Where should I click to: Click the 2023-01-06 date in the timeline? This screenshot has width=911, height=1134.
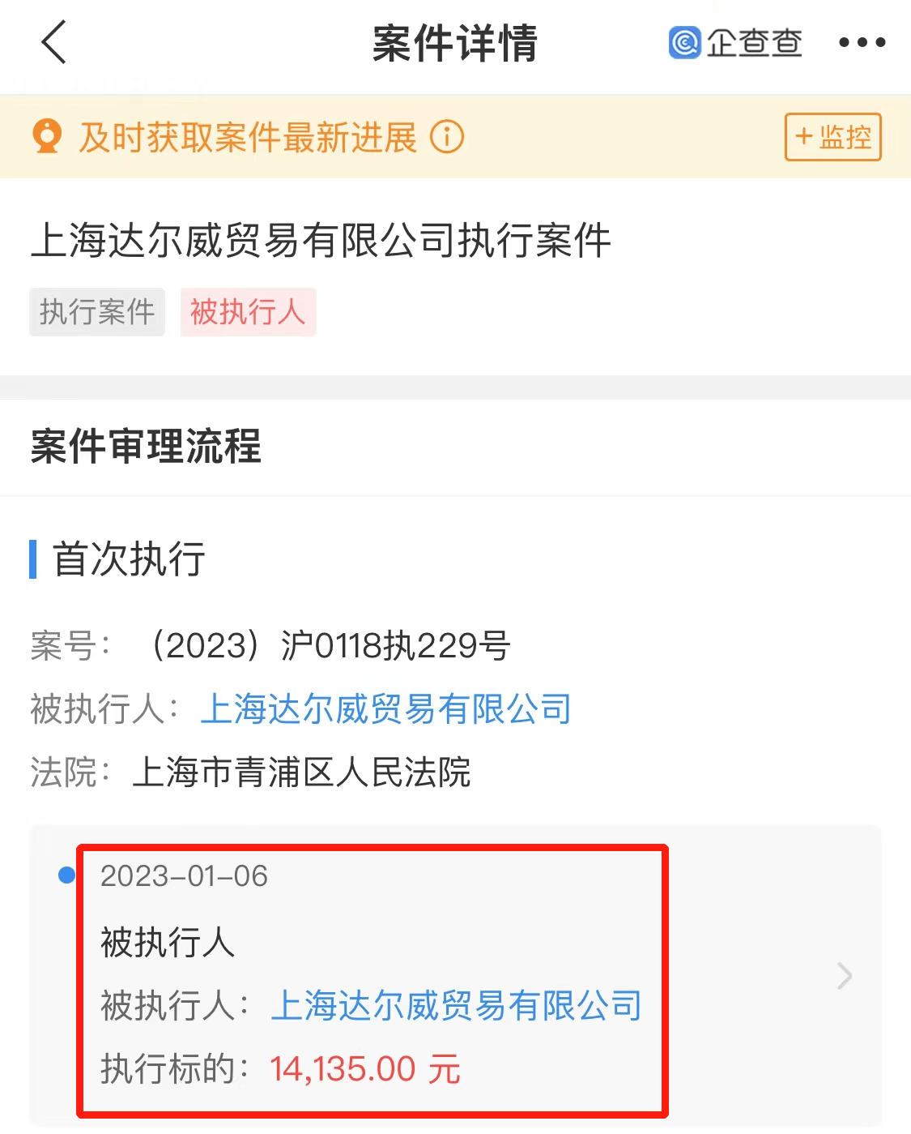pyautogui.click(x=184, y=875)
